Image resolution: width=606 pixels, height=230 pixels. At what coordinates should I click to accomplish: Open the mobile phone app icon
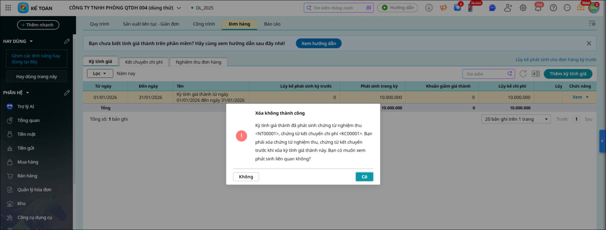coord(471,8)
